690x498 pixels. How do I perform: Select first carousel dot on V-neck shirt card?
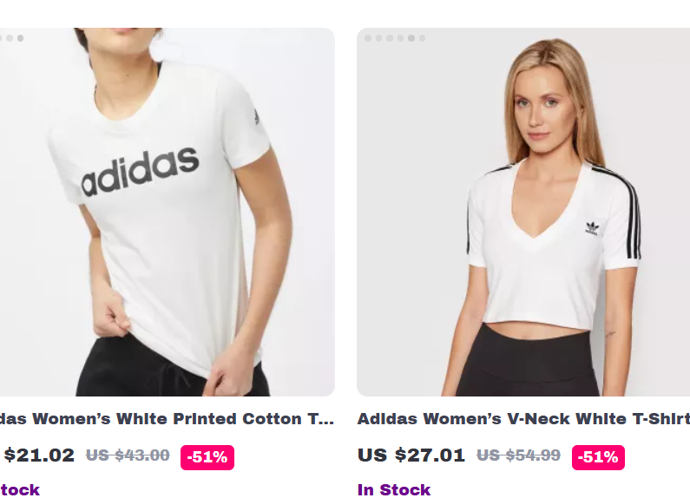click(368, 38)
